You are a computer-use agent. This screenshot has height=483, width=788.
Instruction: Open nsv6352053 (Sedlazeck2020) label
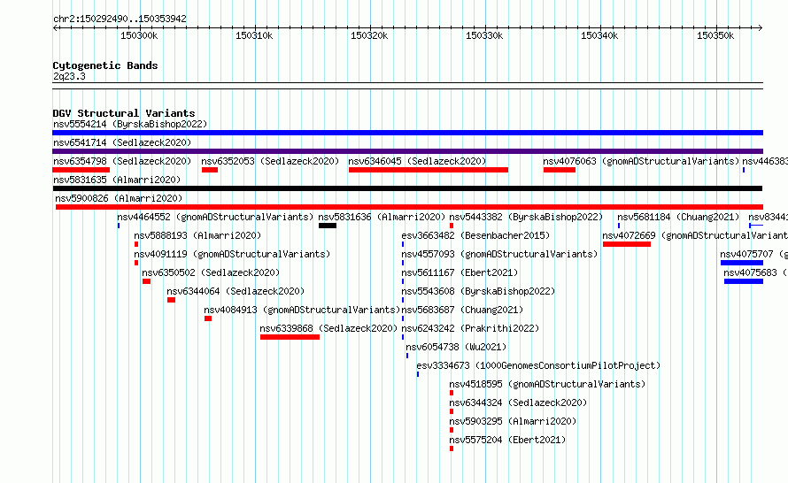pos(270,161)
